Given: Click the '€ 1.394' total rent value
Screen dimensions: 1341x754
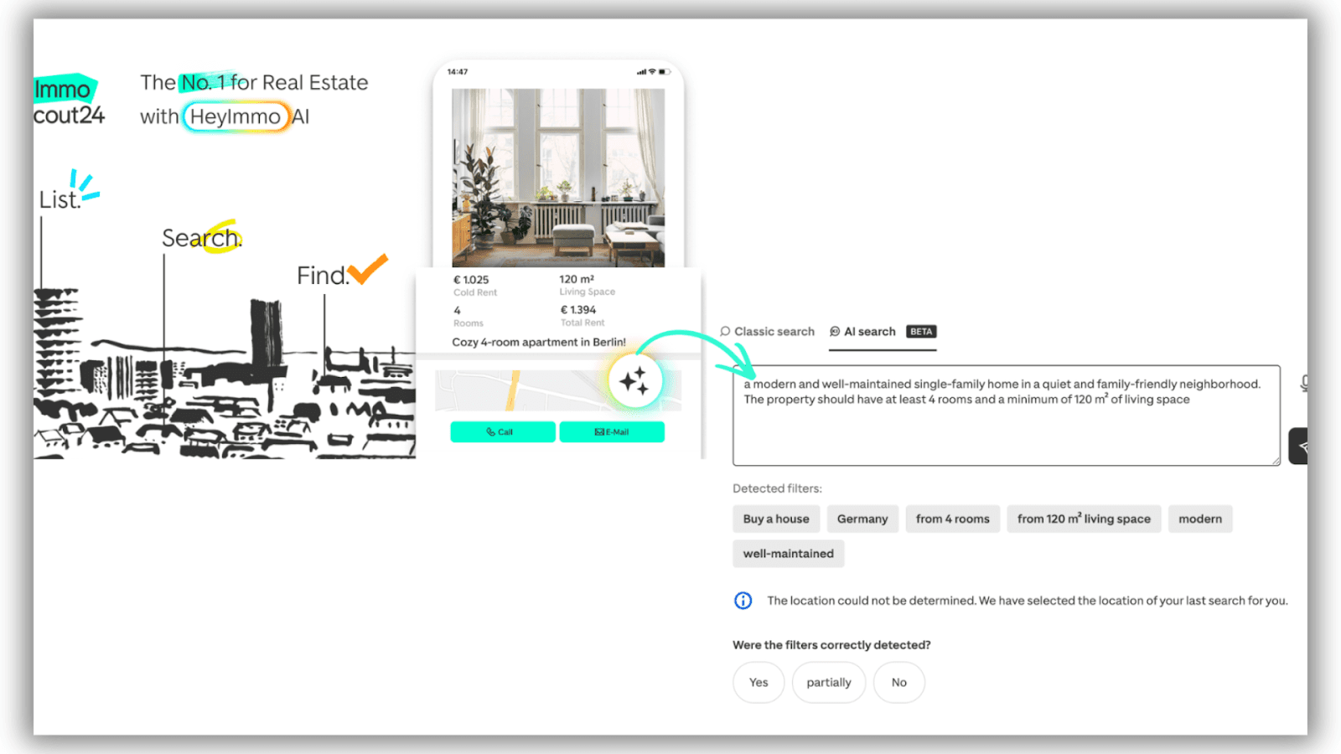Looking at the screenshot, I should click(x=578, y=310).
